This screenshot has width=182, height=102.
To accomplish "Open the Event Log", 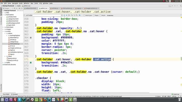I will click(x=175, y=94).
